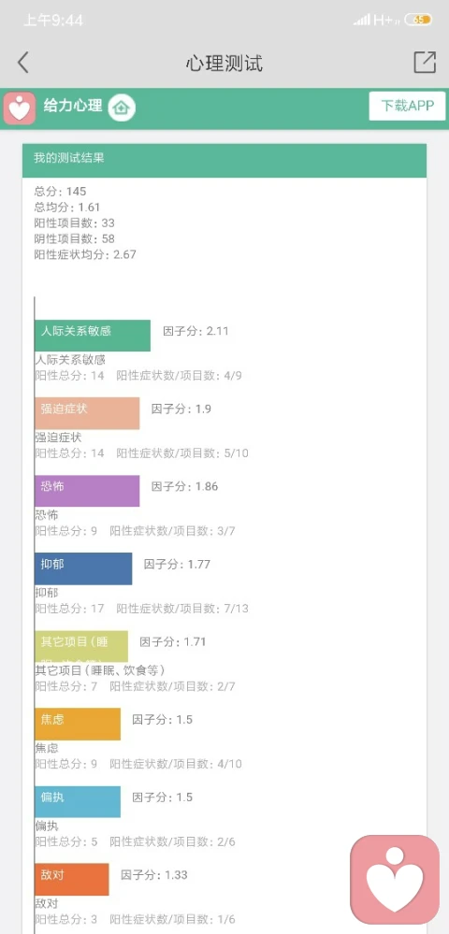Select the light blue 偏执 bar

tap(78, 802)
